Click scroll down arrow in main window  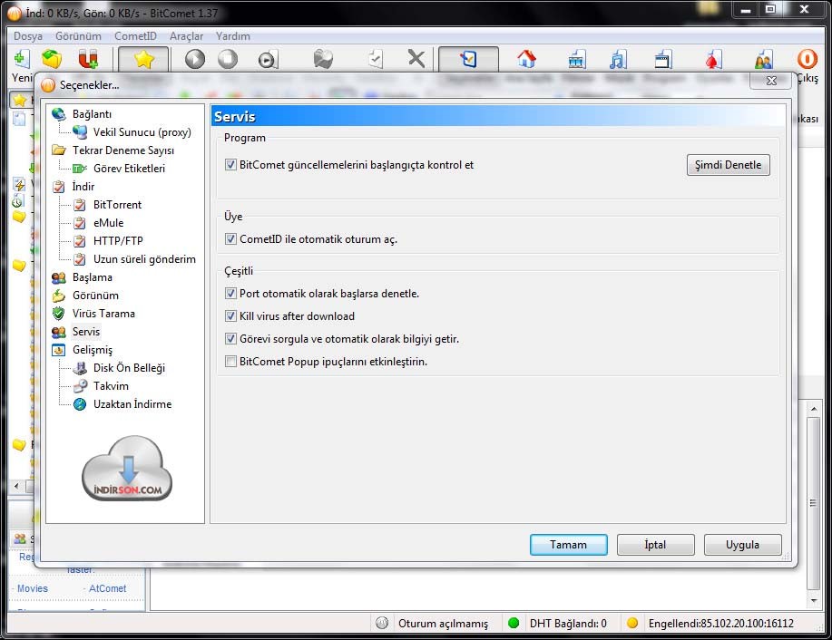pos(814,601)
